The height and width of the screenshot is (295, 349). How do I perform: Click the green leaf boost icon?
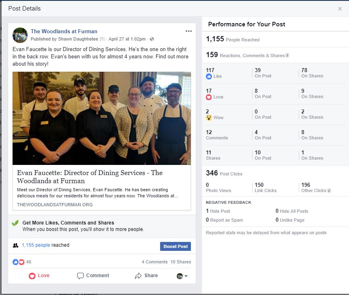(15, 223)
